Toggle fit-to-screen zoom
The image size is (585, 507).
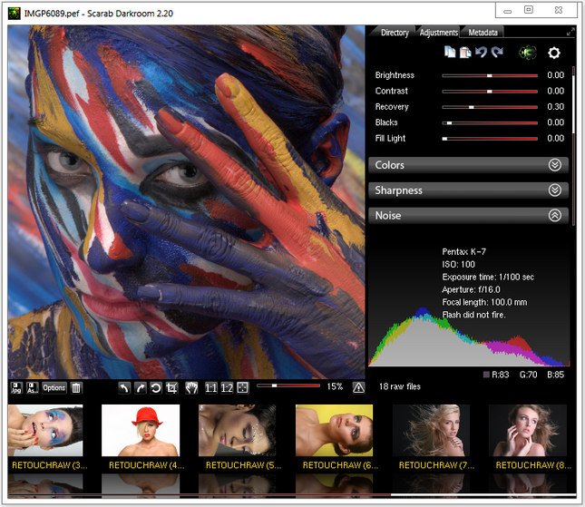point(242,387)
